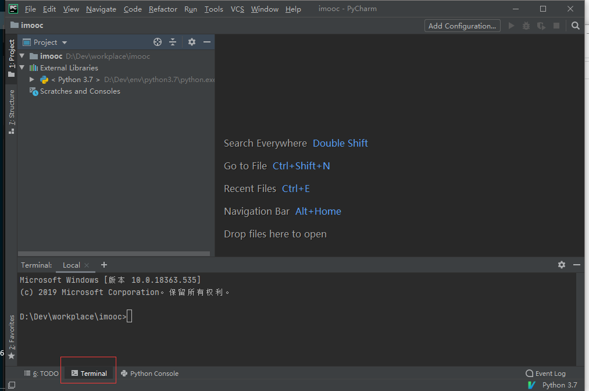Expand the Python 3.7 library node
This screenshot has height=391, width=589.
coord(32,80)
